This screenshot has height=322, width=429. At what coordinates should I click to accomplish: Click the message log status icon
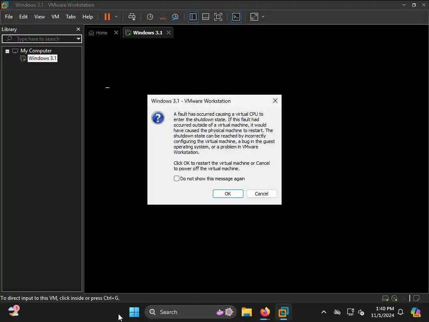[x=416, y=298]
